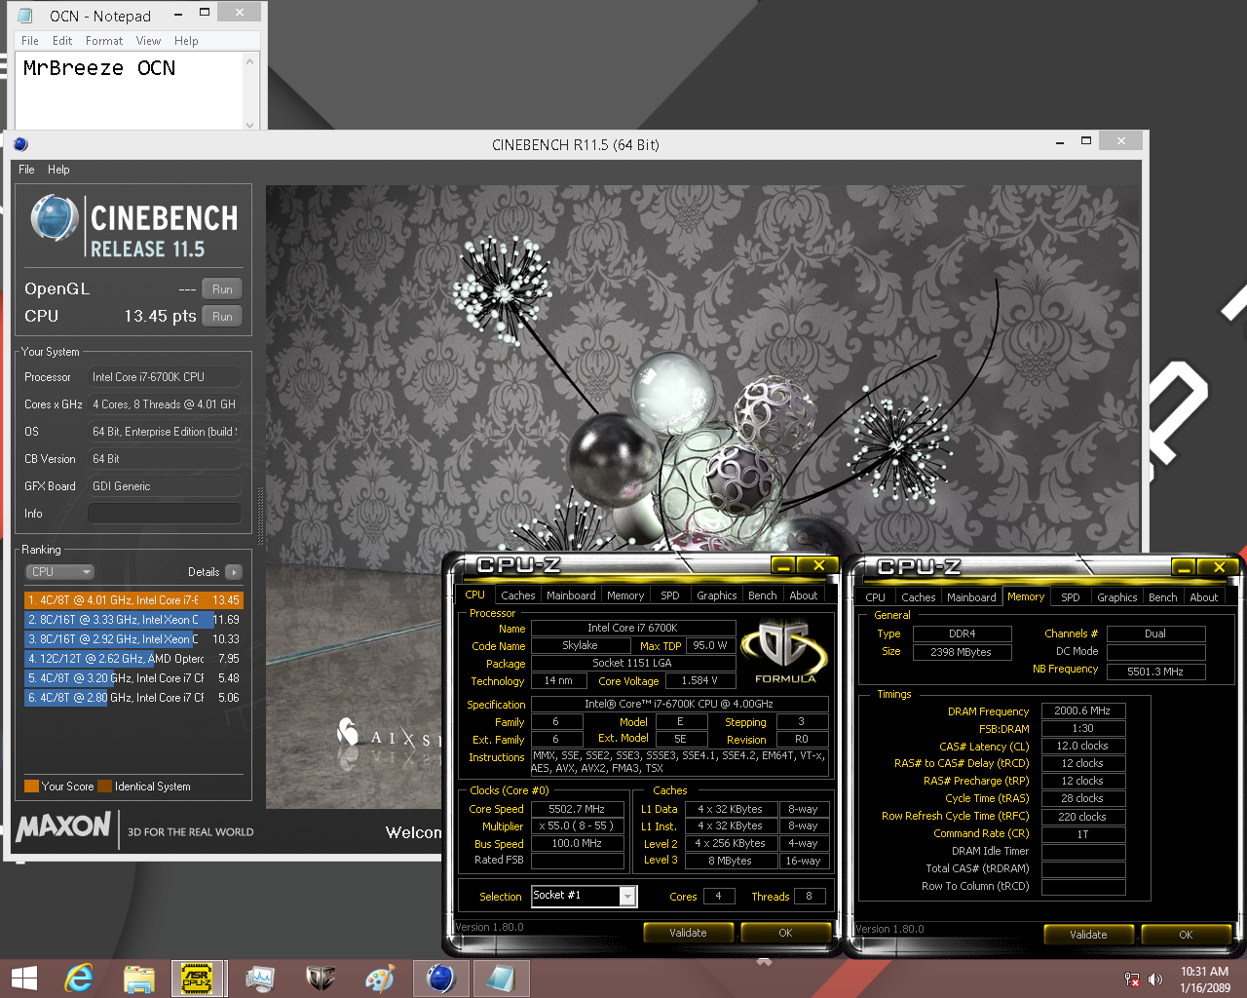This screenshot has width=1247, height=998.
Task: Open the system monitor taskbar icon
Action: [x=259, y=979]
